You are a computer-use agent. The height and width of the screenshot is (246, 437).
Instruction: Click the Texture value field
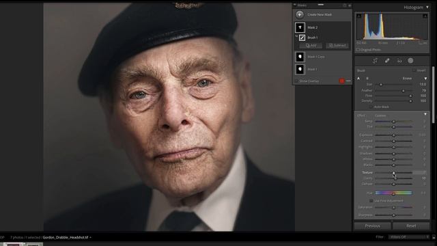419,173
